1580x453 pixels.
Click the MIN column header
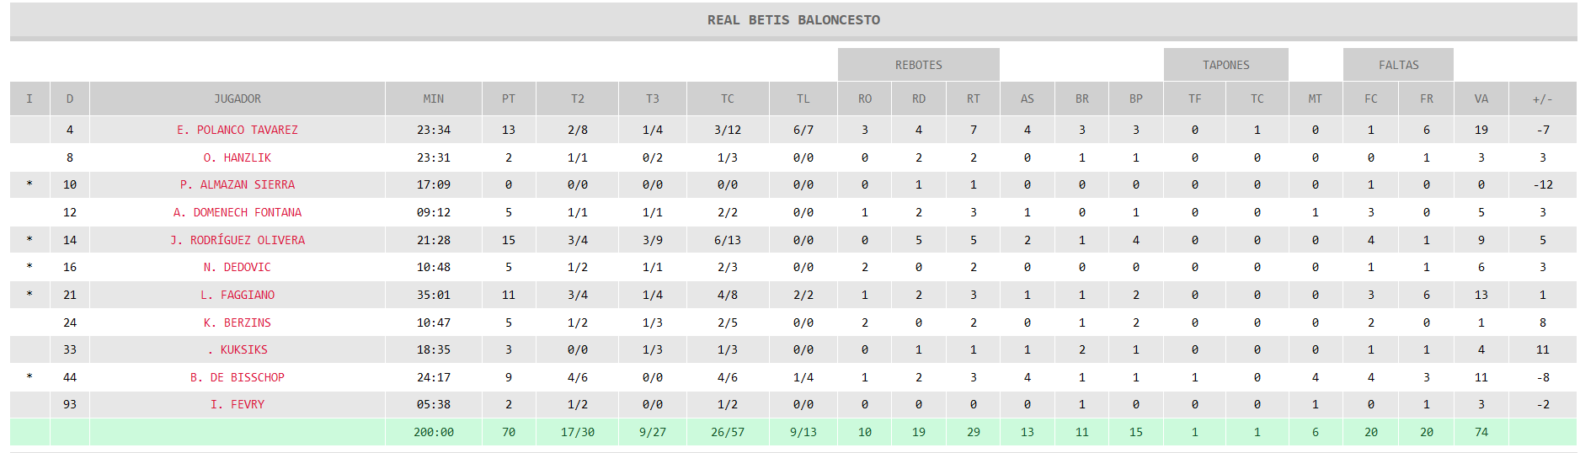pyautogui.click(x=434, y=99)
